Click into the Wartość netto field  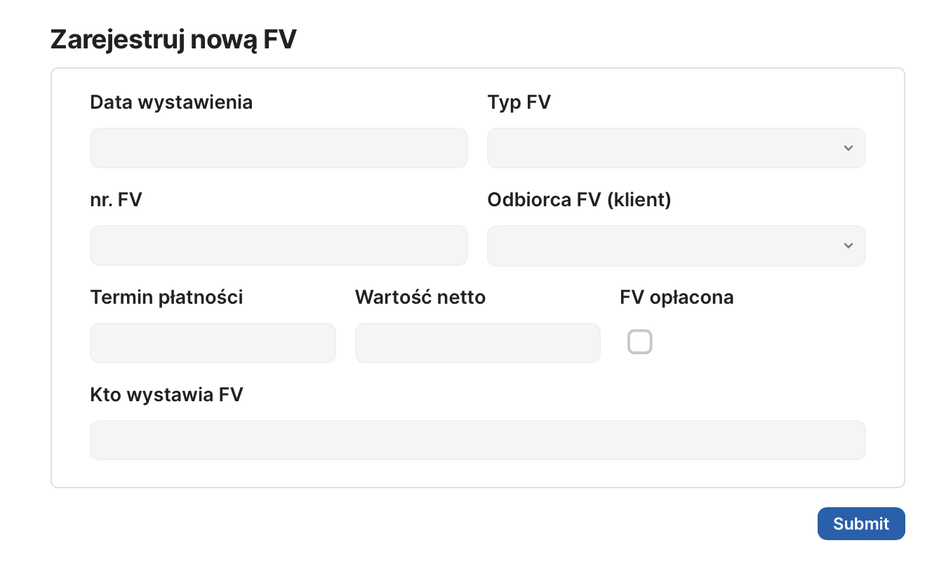[477, 343]
